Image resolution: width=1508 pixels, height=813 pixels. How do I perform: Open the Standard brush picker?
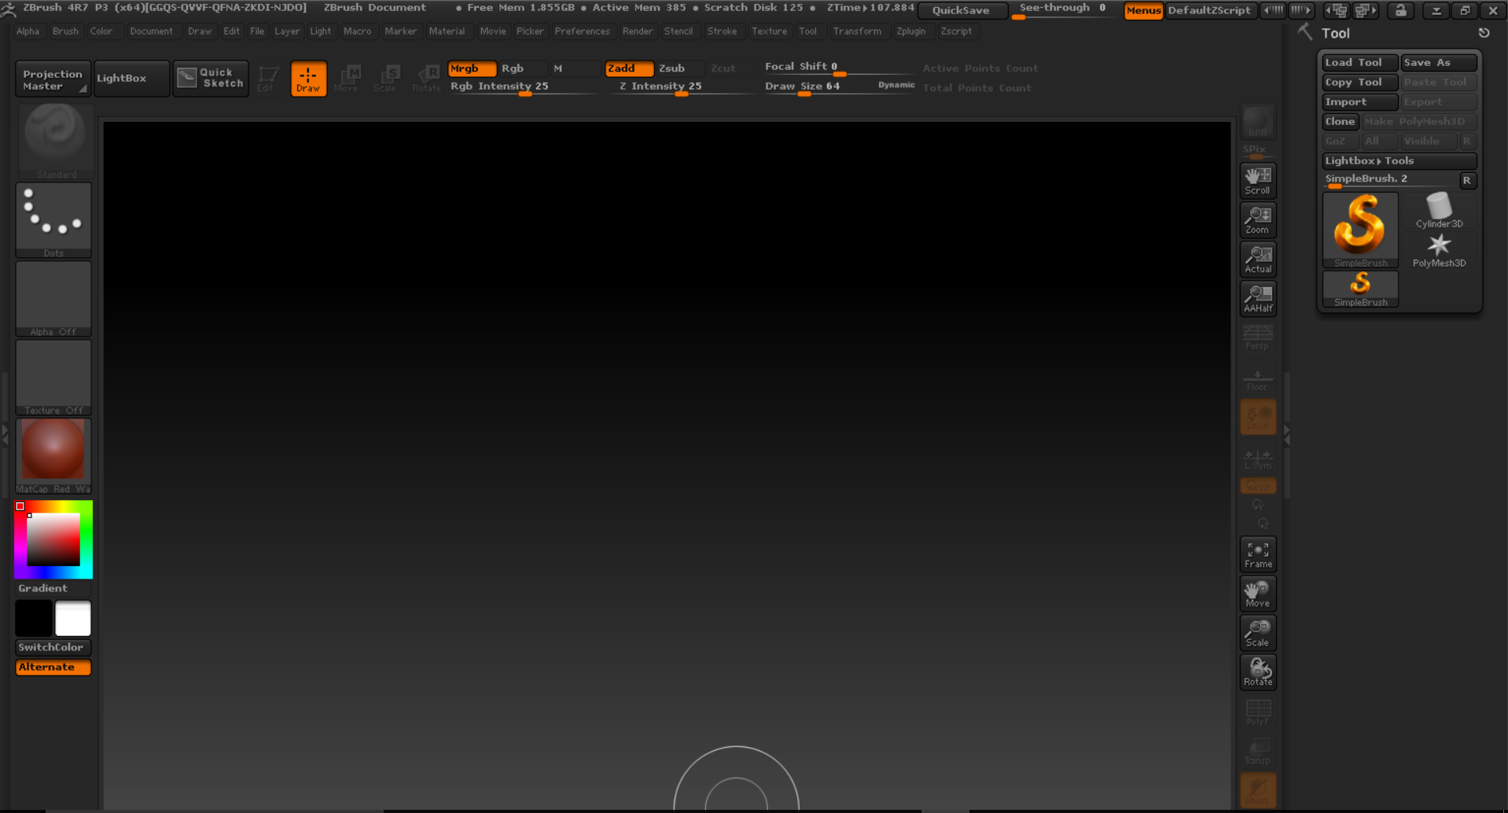pyautogui.click(x=54, y=141)
